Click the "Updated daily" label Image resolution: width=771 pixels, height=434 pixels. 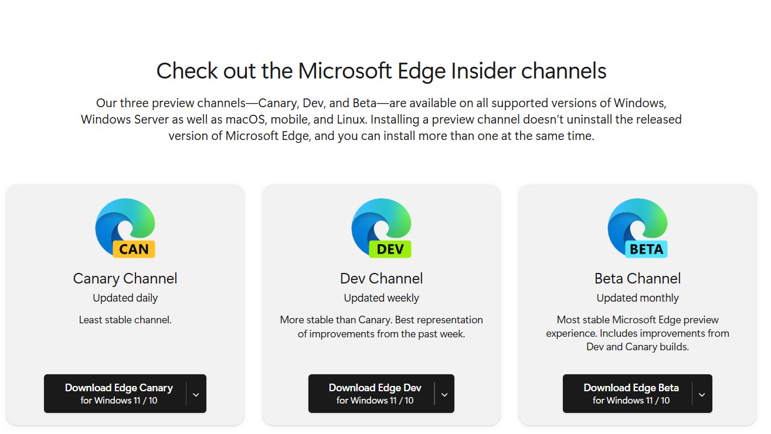pyautogui.click(x=125, y=298)
